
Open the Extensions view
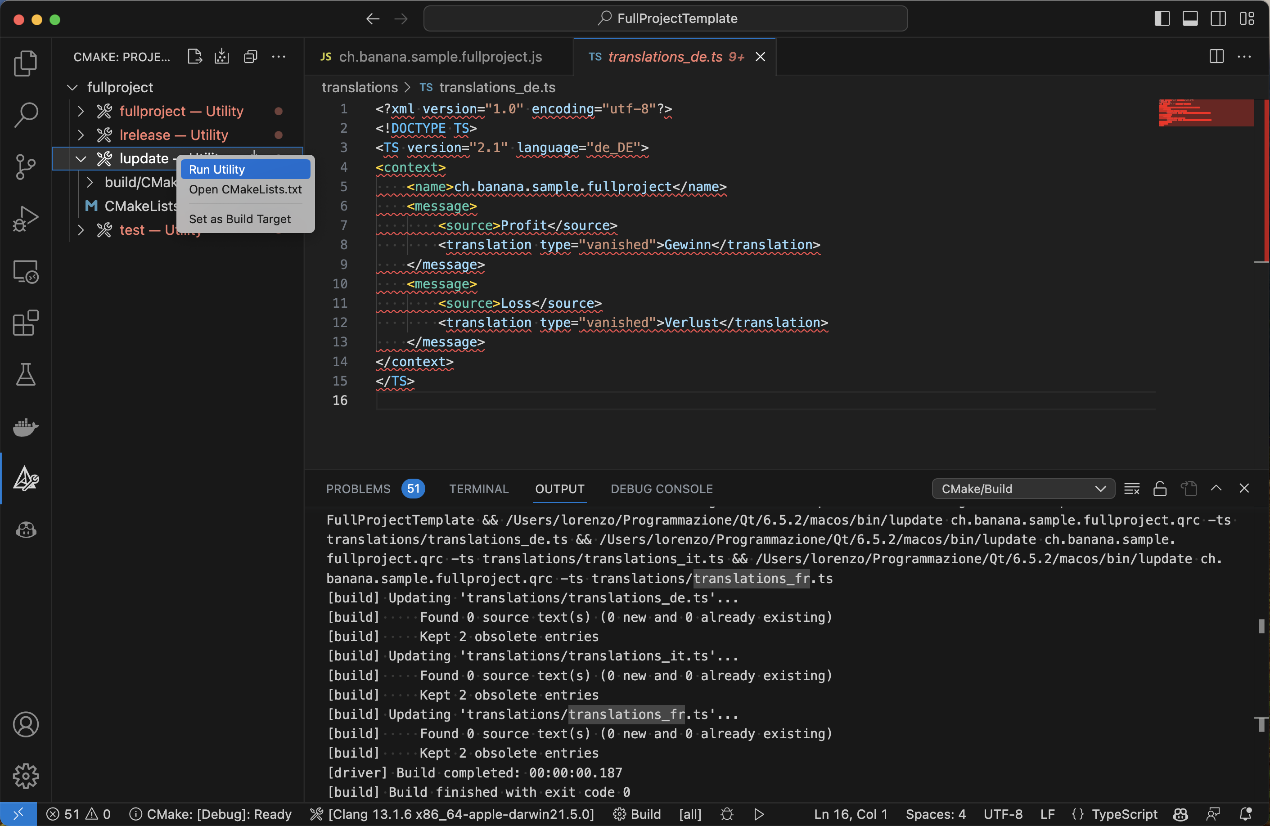click(x=25, y=323)
